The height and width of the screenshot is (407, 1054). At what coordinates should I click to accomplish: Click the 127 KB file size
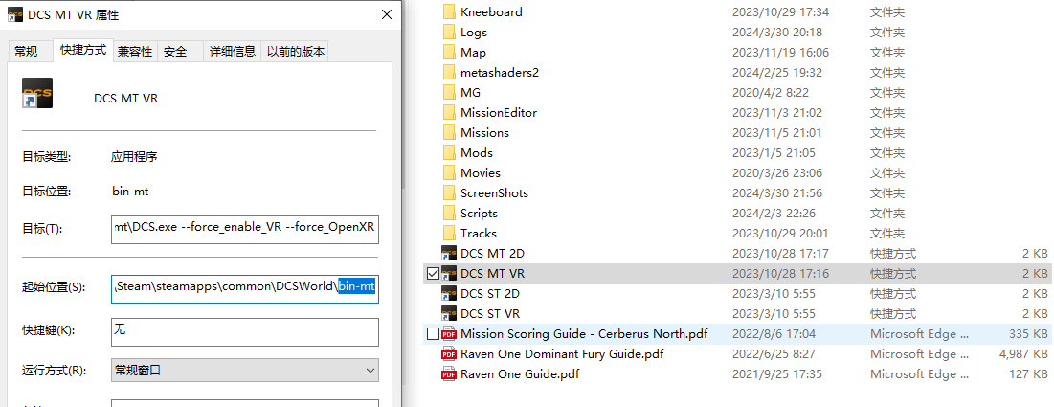[x=1028, y=374]
